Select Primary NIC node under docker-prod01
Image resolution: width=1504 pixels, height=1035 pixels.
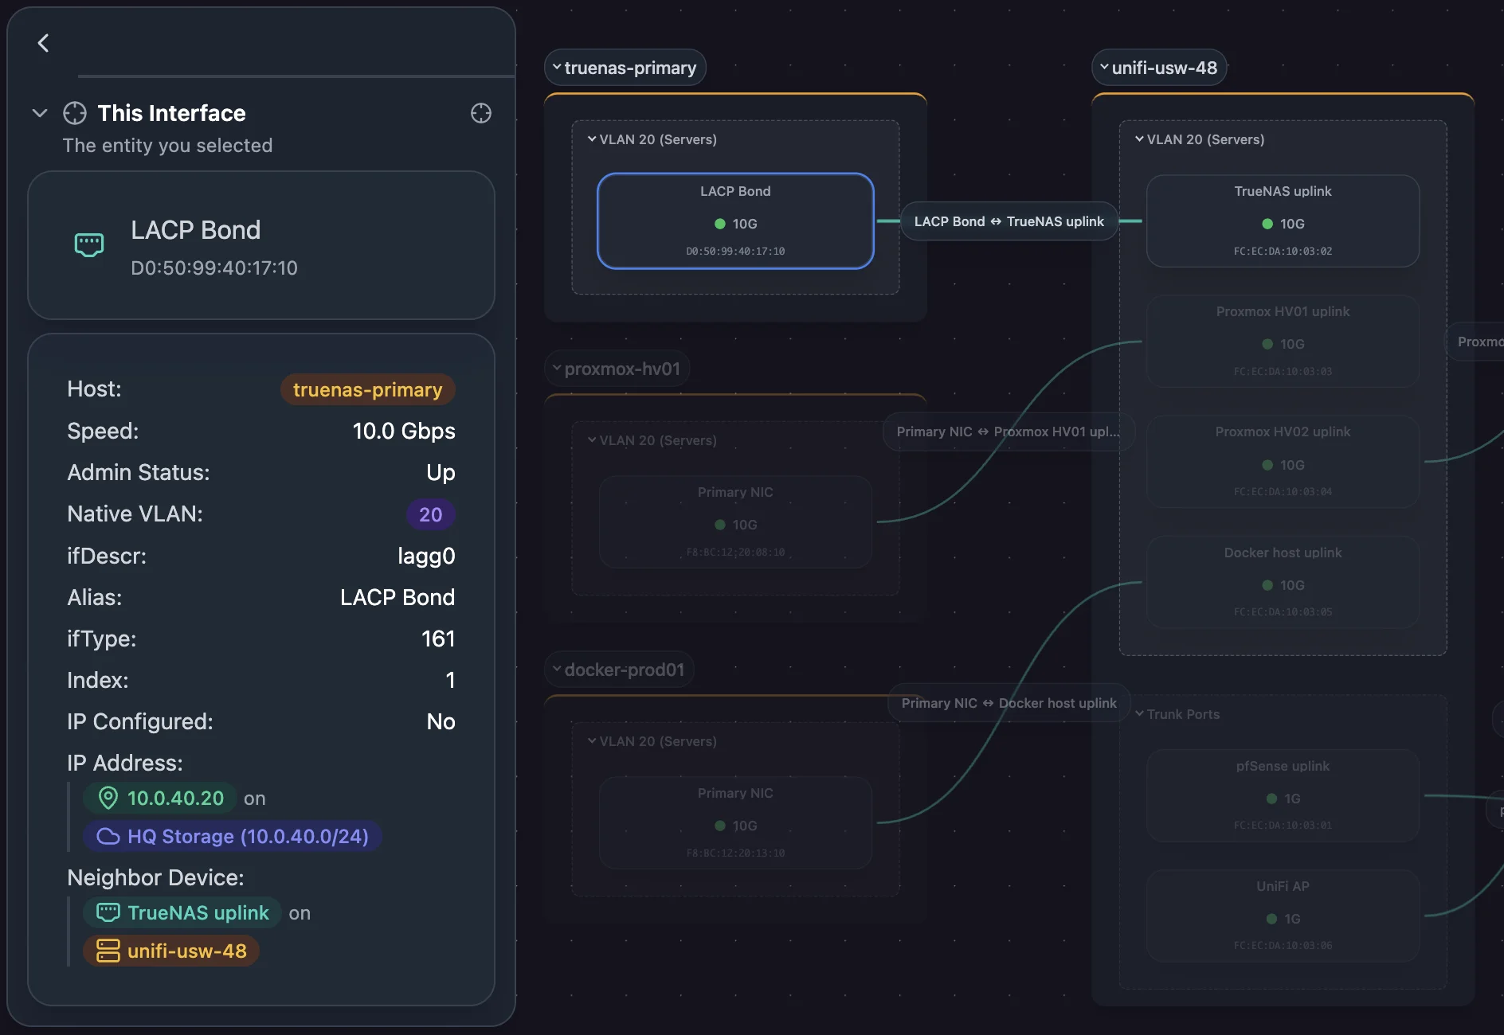[x=735, y=822]
